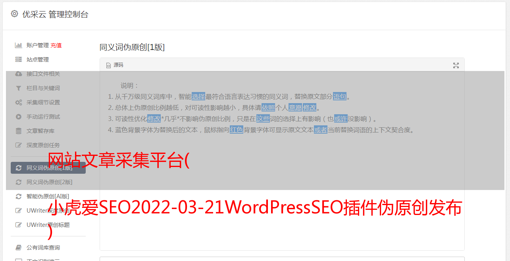The width and height of the screenshot is (510, 261).
Task: Click highlighted word 选择 in editor
Action: (x=198, y=96)
